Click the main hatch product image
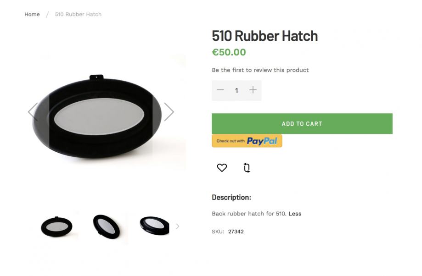The image size is (422, 276). (97, 116)
